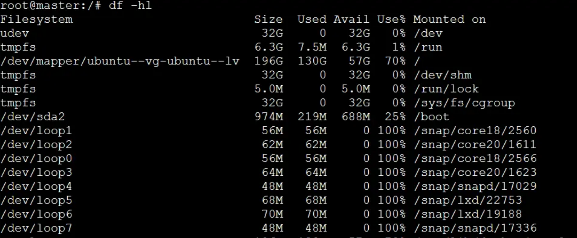577x238 pixels.
Task: Click the /sys/fs/cgroup mount point
Action: pos(464,103)
